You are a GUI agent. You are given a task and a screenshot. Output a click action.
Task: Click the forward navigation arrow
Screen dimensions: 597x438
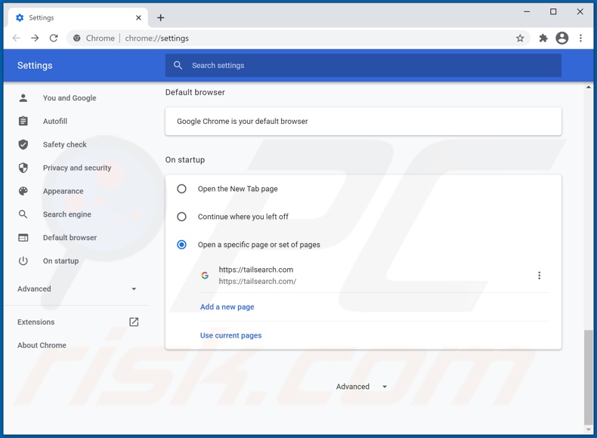35,38
